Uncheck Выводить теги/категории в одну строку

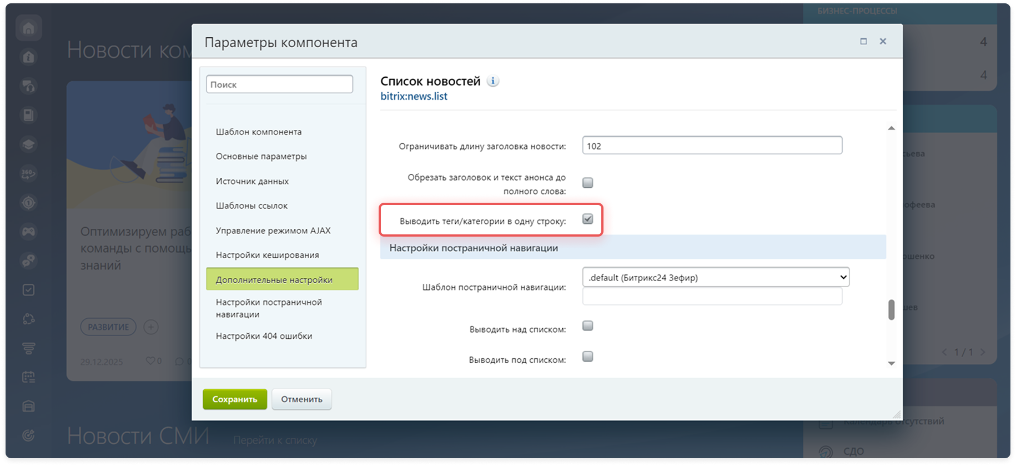587,219
